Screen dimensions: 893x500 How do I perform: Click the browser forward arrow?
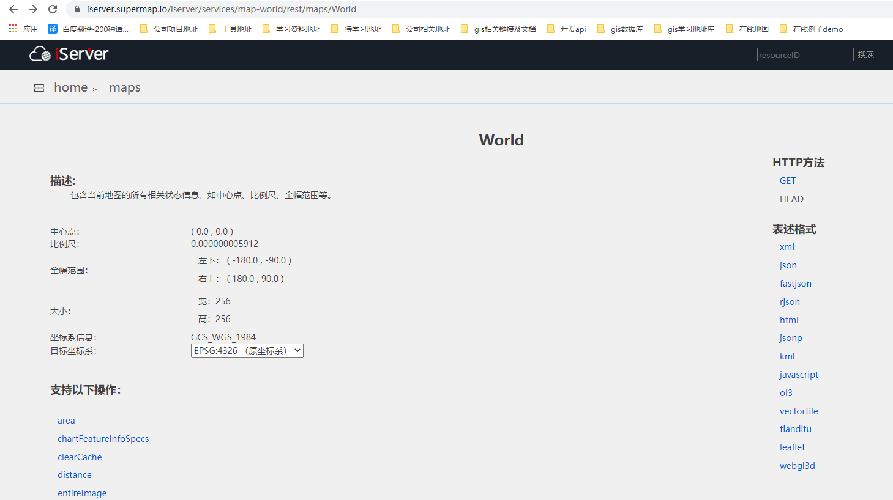pos(33,9)
